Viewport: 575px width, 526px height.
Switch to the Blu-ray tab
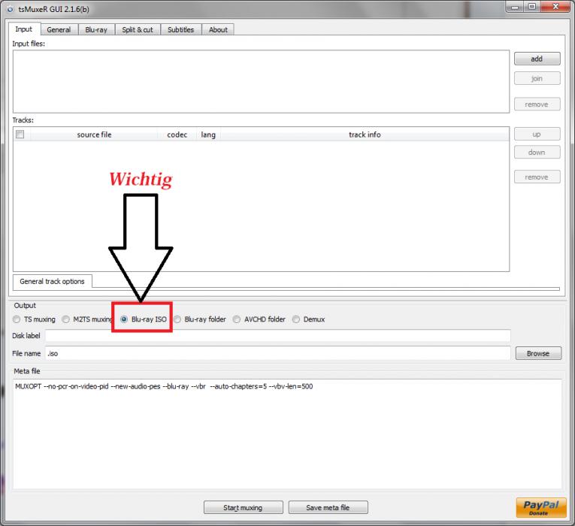pyautogui.click(x=96, y=29)
